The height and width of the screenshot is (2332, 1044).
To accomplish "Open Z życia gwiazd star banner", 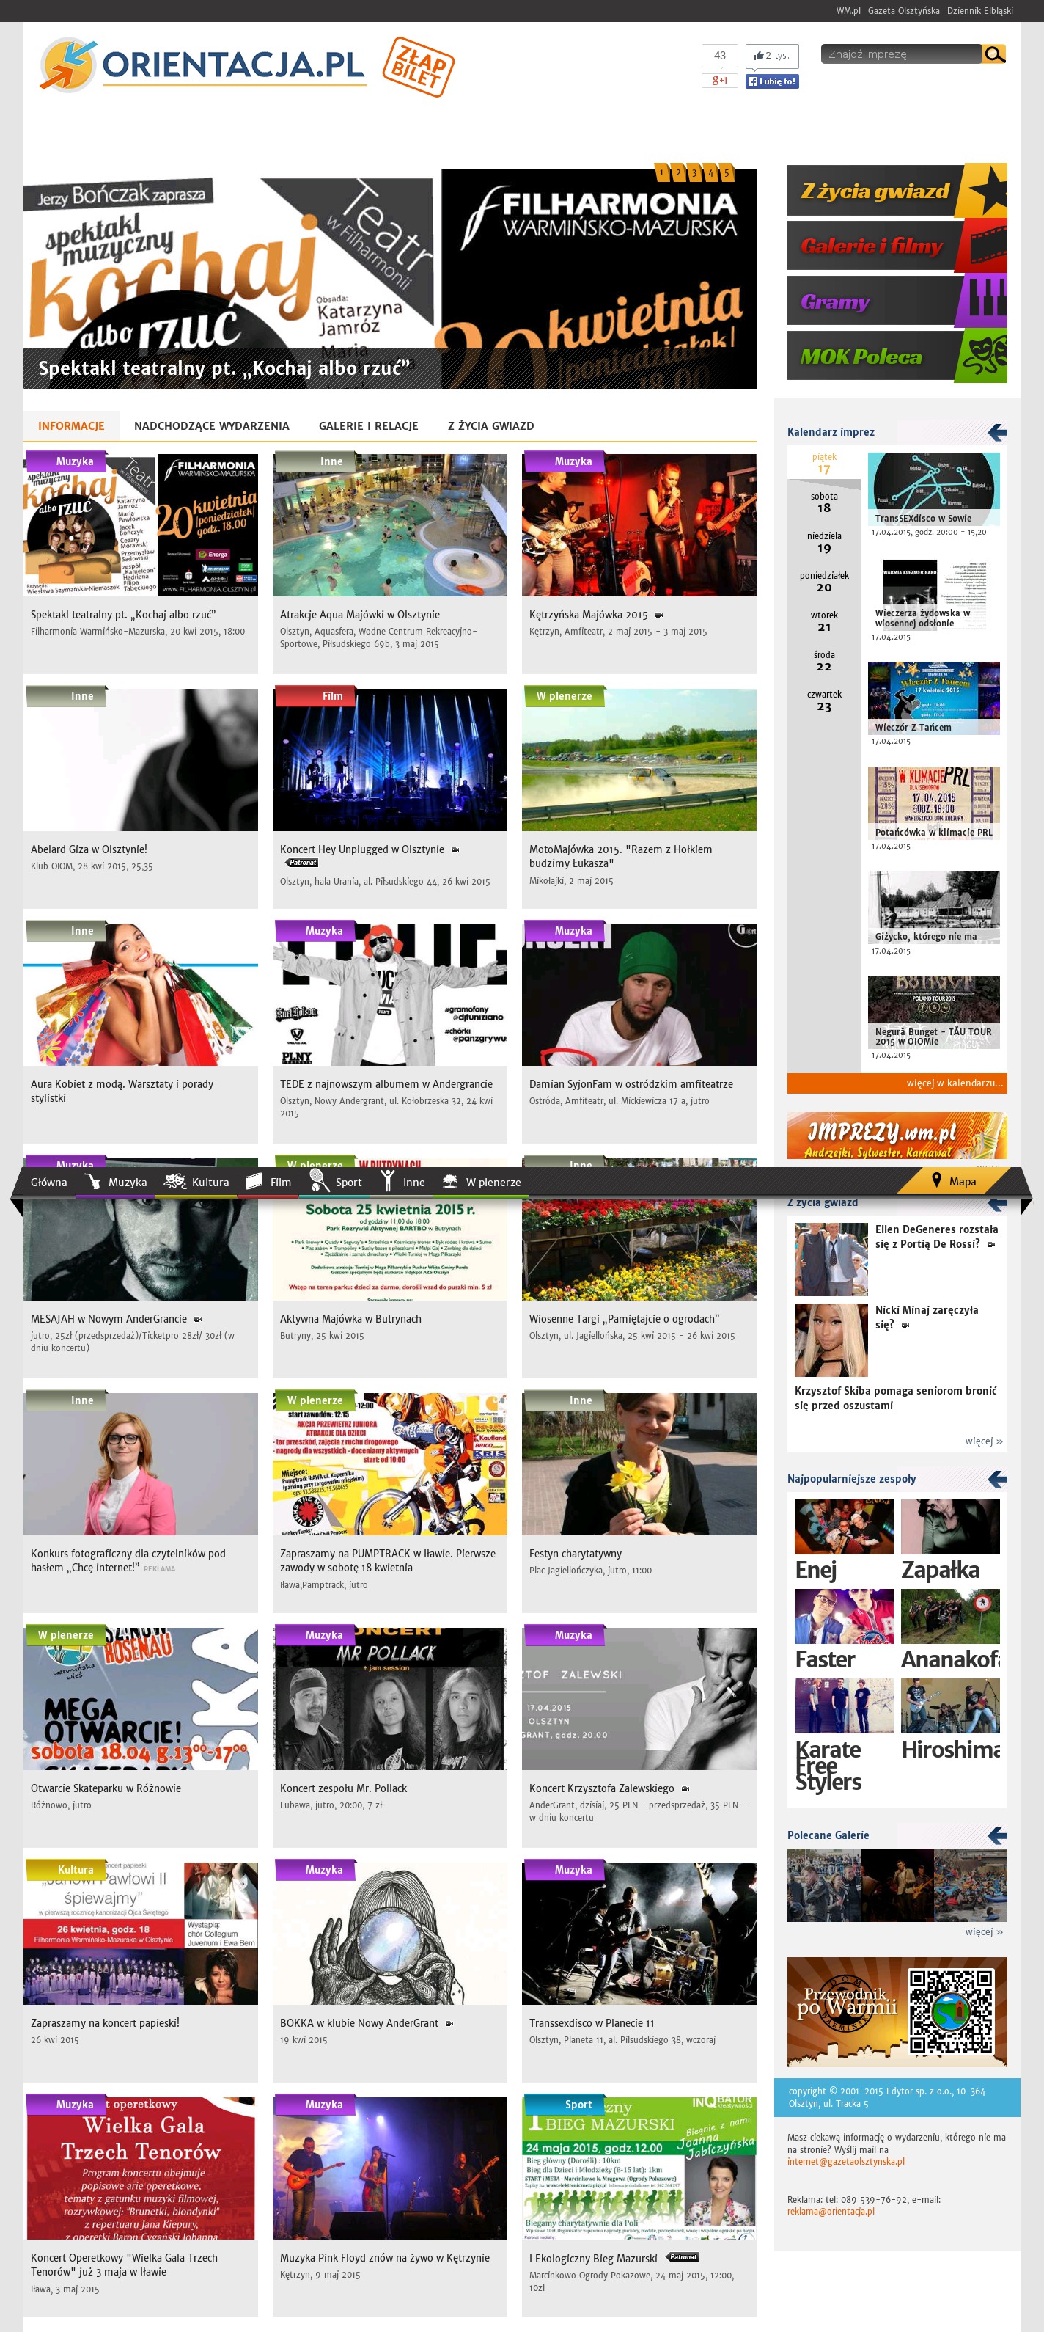I will pos(897,190).
